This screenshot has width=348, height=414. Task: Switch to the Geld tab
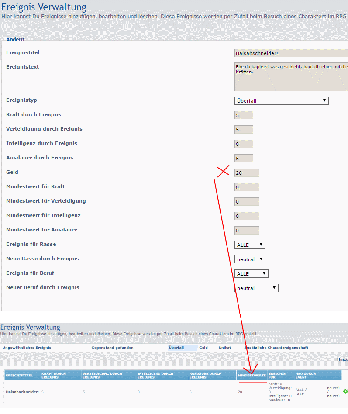click(203, 348)
